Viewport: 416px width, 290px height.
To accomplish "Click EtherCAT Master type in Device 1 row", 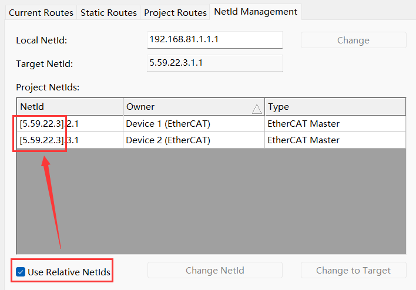I will [304, 123].
